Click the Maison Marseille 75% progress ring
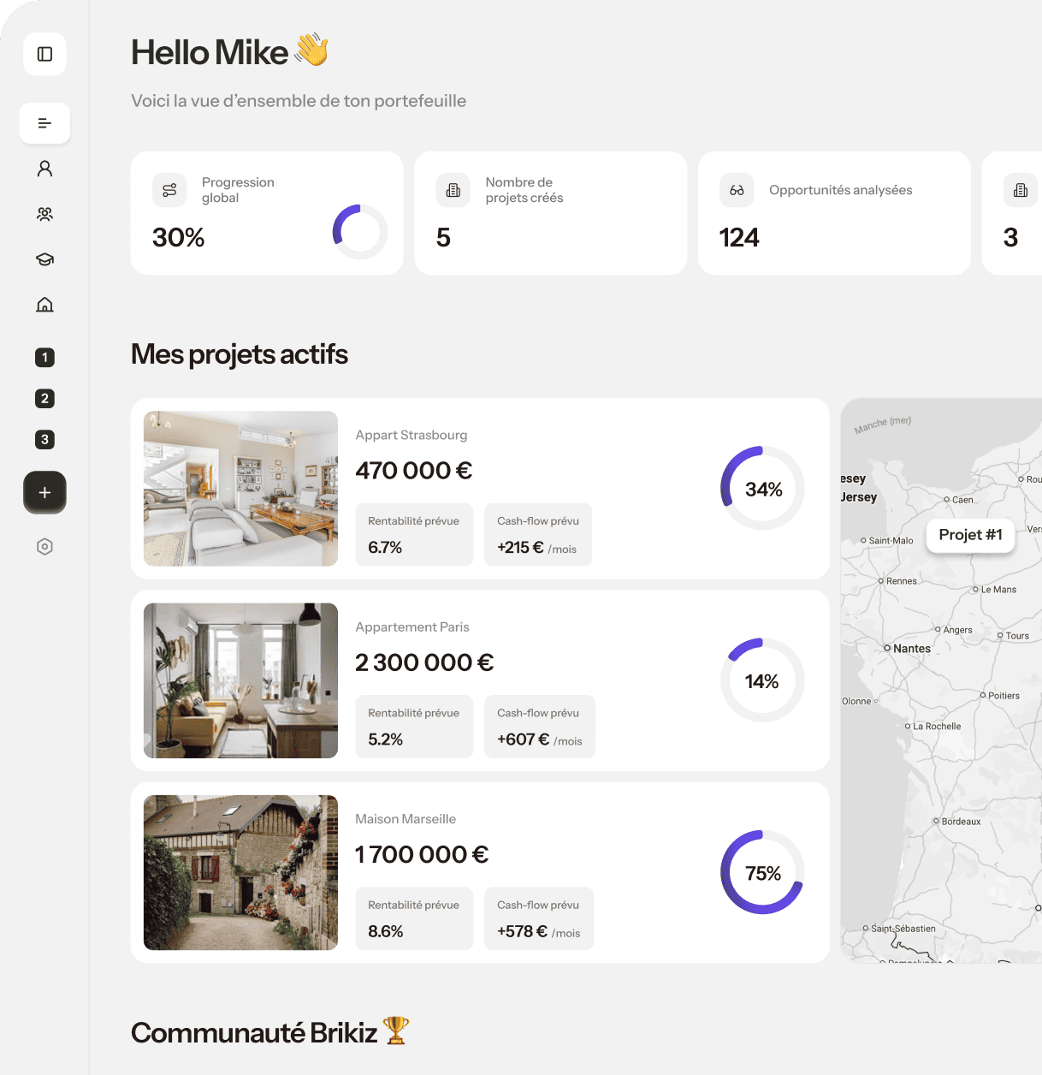The image size is (1042, 1075). 762,872
